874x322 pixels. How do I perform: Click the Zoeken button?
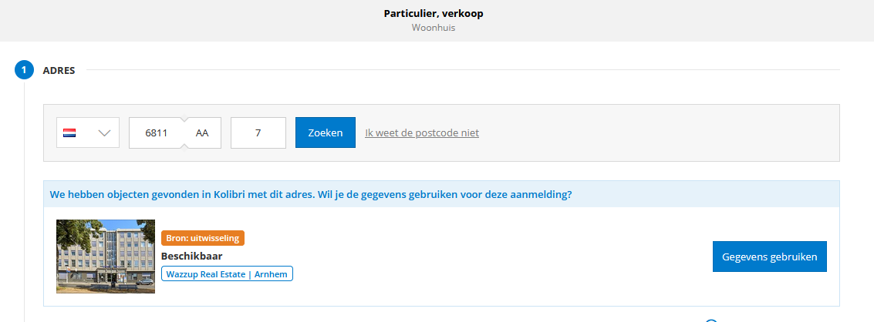pyautogui.click(x=326, y=132)
